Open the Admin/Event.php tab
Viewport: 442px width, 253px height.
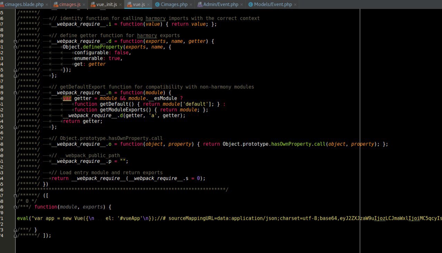pyautogui.click(x=220, y=4)
